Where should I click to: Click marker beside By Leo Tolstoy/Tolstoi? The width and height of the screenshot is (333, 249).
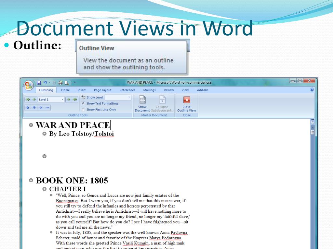click(x=44, y=134)
